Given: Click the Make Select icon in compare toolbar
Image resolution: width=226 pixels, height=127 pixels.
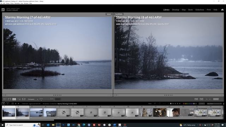Looking at the screenshot, I should pos(201,99).
